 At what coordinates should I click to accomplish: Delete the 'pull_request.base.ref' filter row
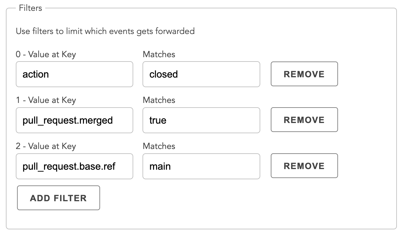click(304, 166)
